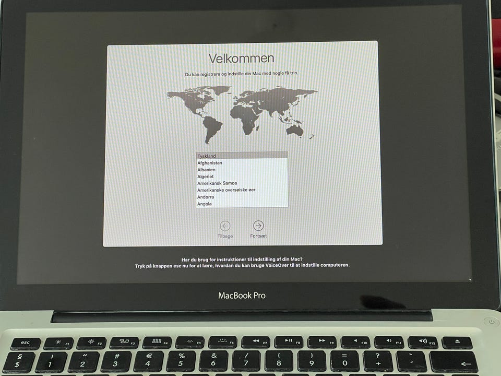Click the 'Du kan registrere og indstille' subtitle
Image resolution: width=501 pixels, height=376 pixels.
242,74
